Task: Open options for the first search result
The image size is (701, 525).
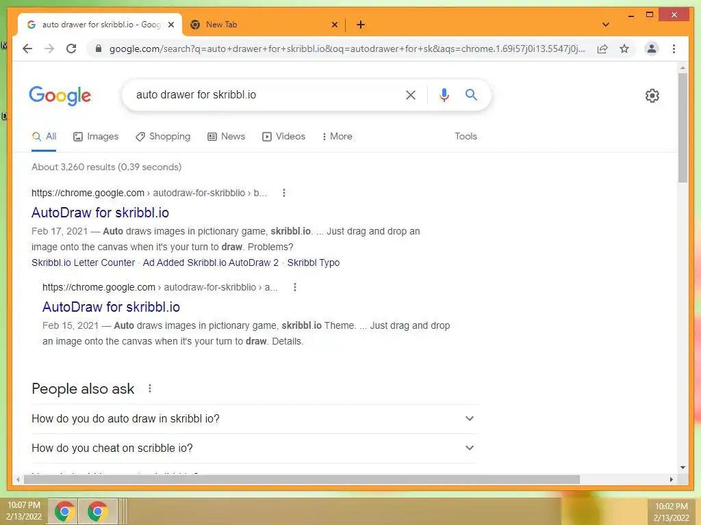Action: (x=284, y=193)
